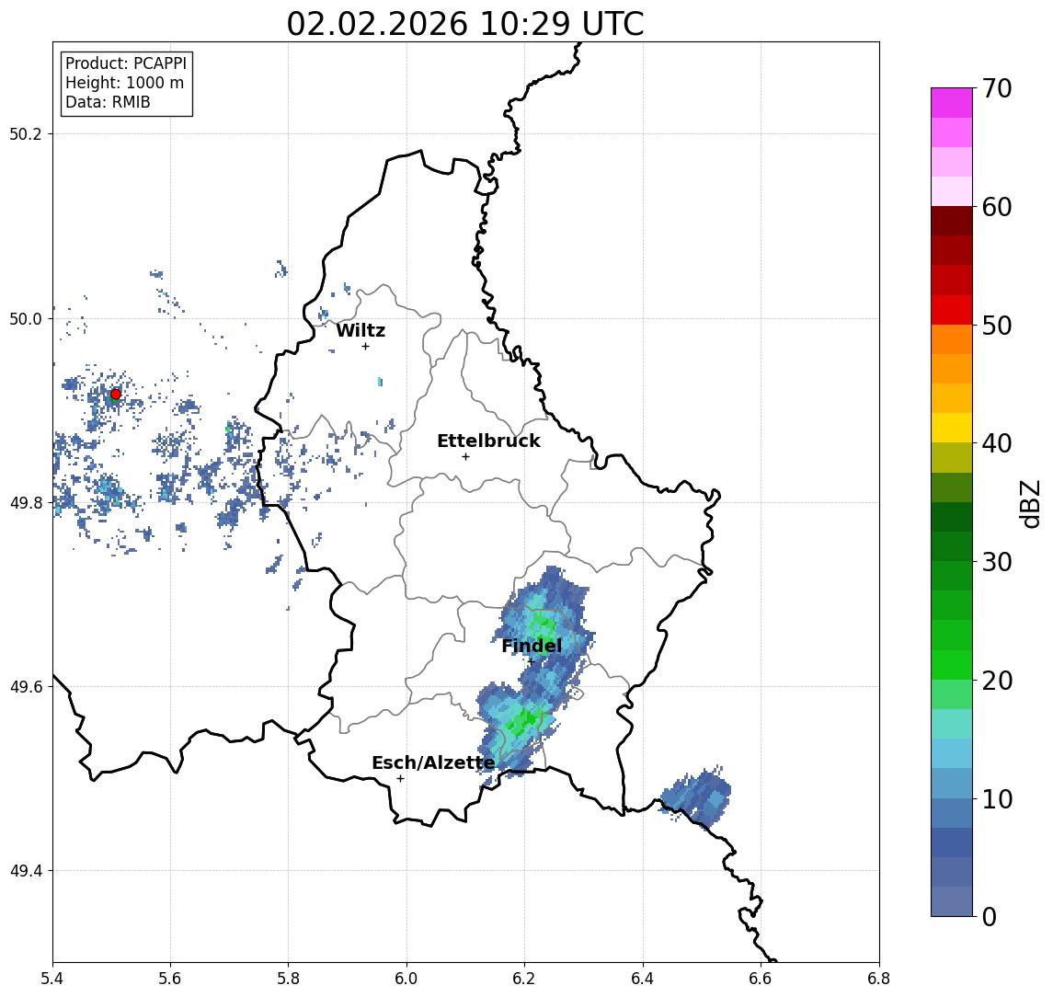Click the longitude axis label 5.8

click(288, 979)
